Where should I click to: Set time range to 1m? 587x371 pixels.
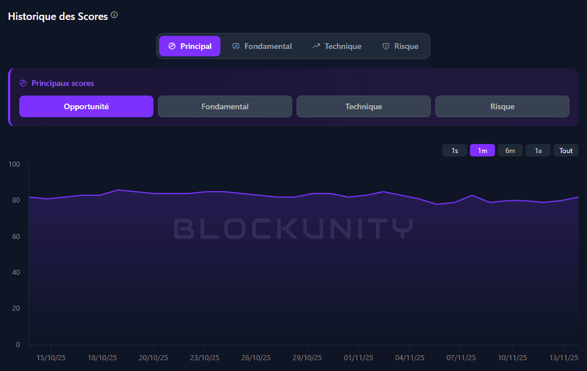click(482, 150)
